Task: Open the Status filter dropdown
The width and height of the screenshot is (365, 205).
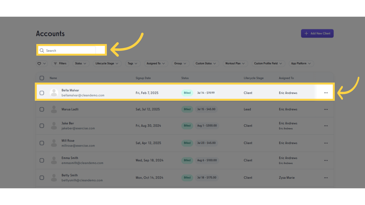Action: pyautogui.click(x=81, y=63)
